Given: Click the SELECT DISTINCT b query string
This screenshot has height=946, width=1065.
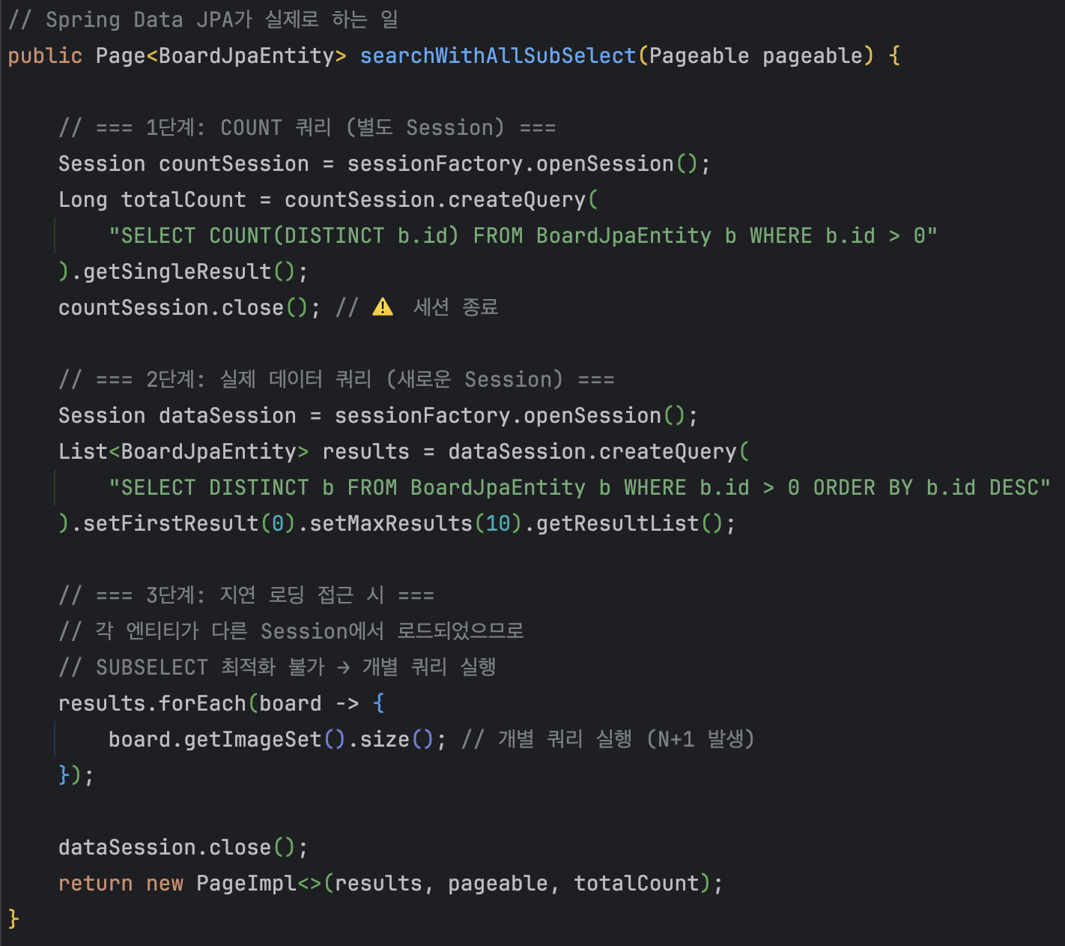Looking at the screenshot, I should pyautogui.click(x=579, y=488).
